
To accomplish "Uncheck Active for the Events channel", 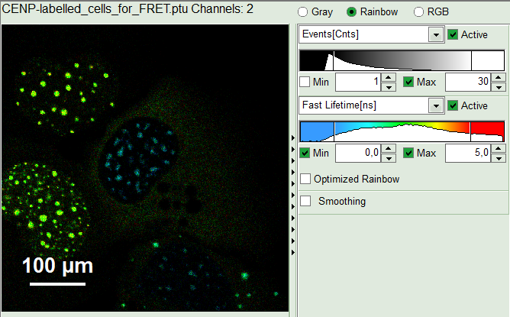I will (x=454, y=34).
